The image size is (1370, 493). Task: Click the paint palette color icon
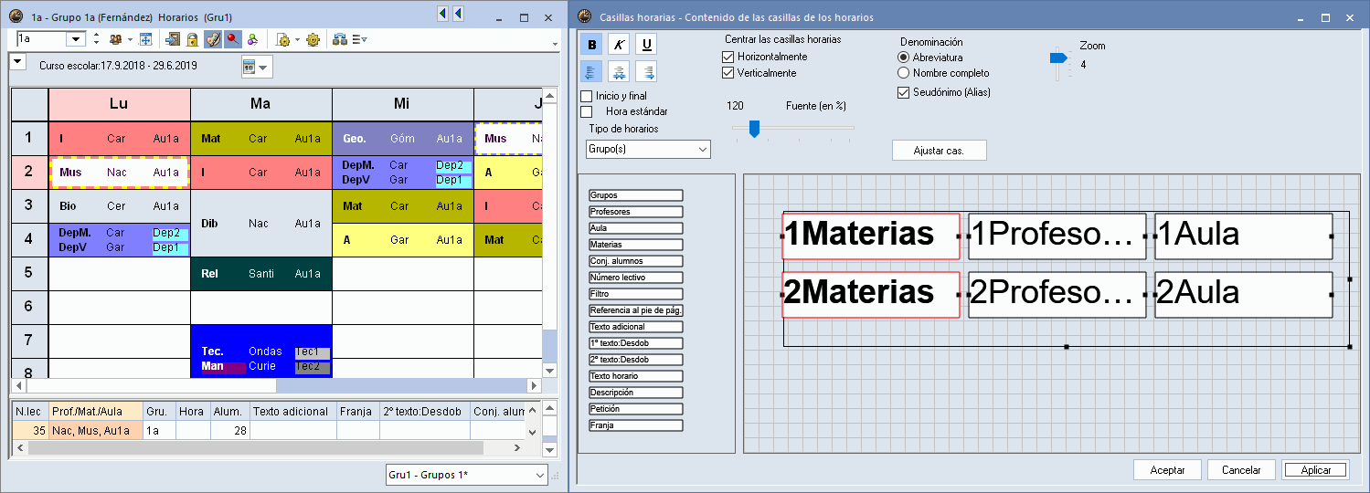pos(212,39)
